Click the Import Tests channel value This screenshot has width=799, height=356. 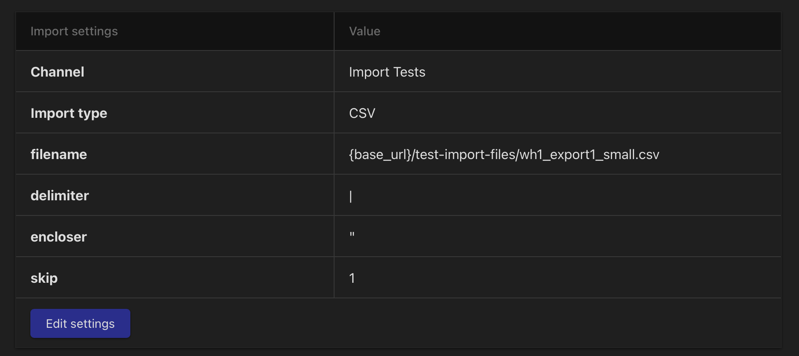pyautogui.click(x=387, y=72)
